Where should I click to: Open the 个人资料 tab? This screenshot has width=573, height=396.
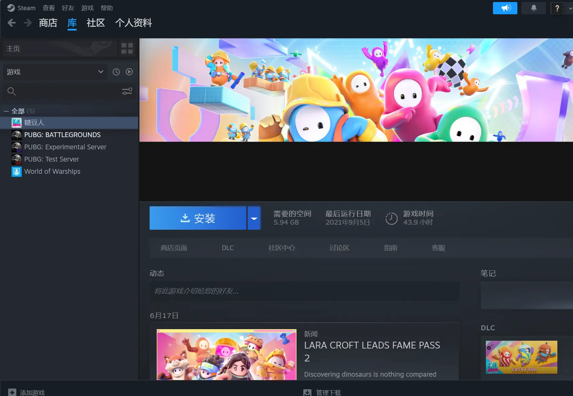click(134, 23)
